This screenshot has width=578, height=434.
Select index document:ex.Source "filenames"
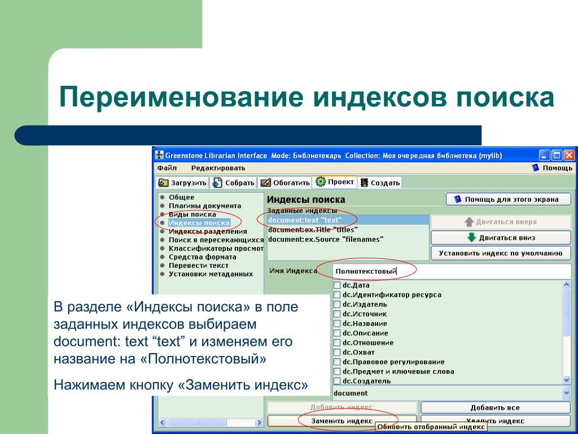348,240
